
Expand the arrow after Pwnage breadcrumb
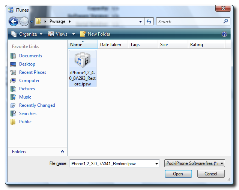(x=70, y=21)
